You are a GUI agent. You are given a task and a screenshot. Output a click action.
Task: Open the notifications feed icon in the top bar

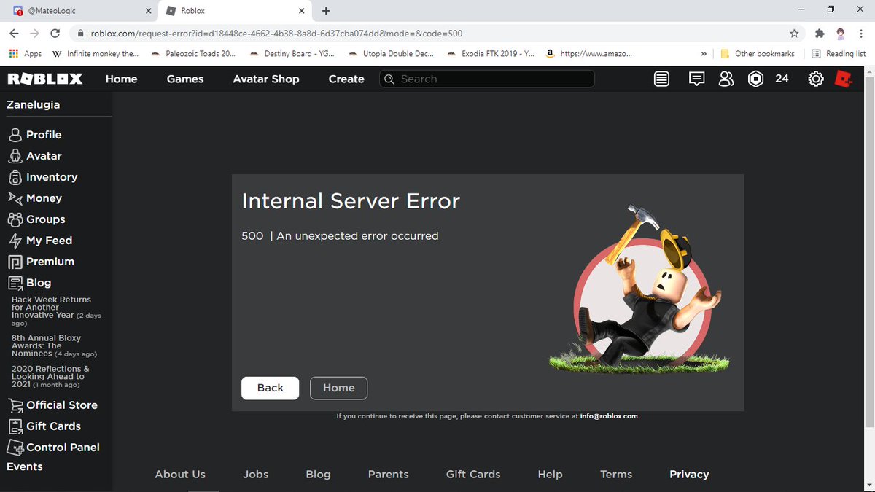click(x=661, y=79)
